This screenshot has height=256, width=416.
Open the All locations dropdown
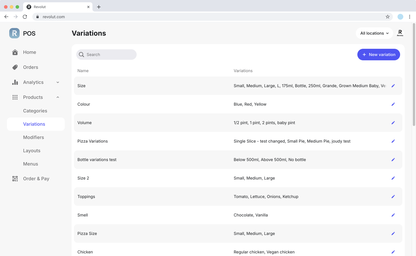coord(374,33)
